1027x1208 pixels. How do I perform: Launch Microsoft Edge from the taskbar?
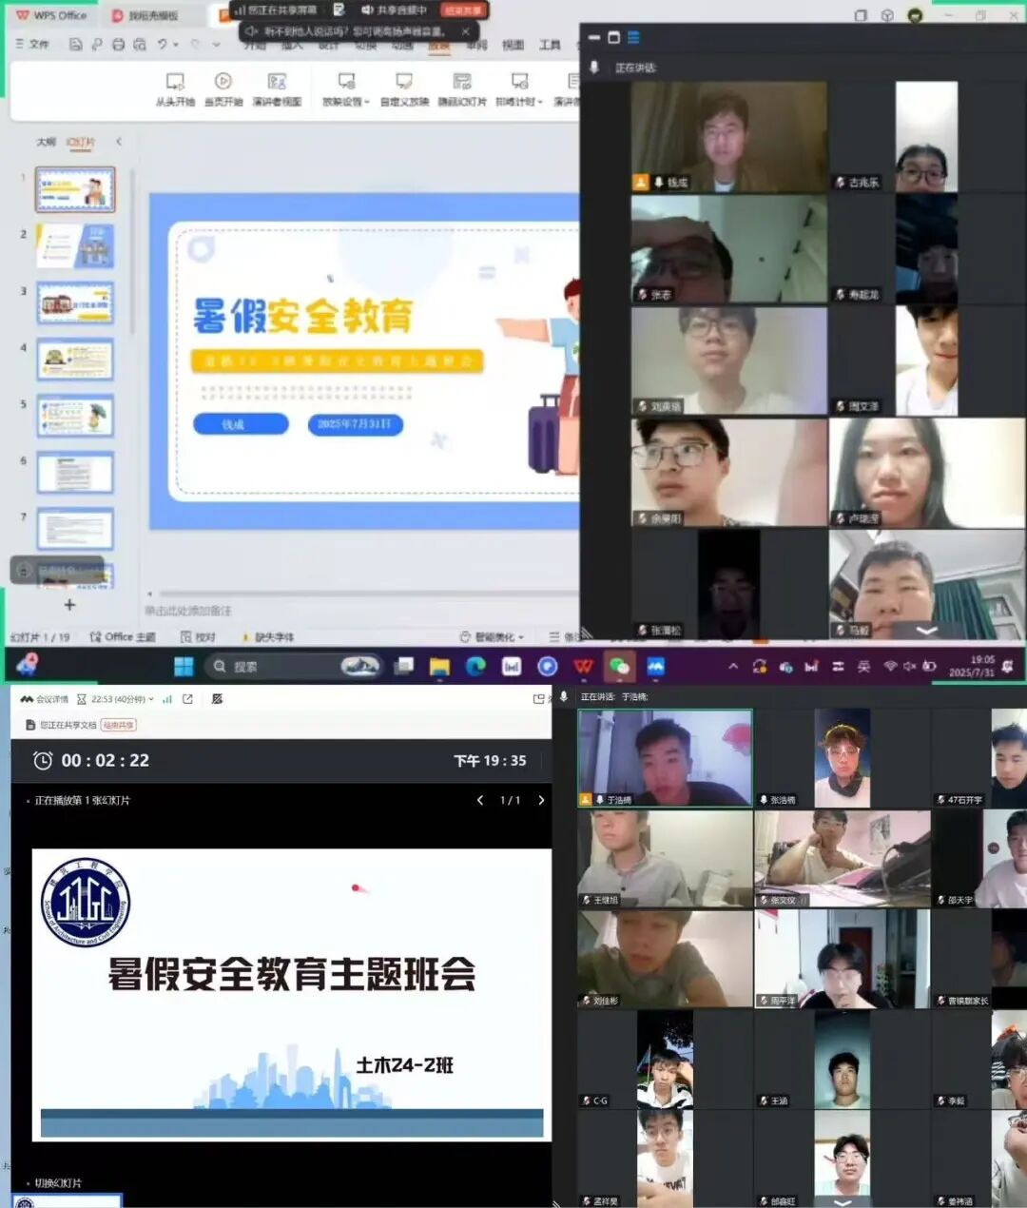coord(475,666)
